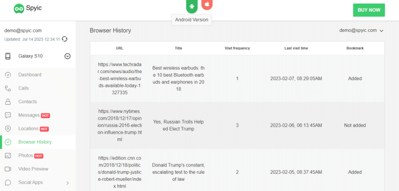Click the Photos picture icon
This screenshot has width=399, height=191.
[8, 156]
